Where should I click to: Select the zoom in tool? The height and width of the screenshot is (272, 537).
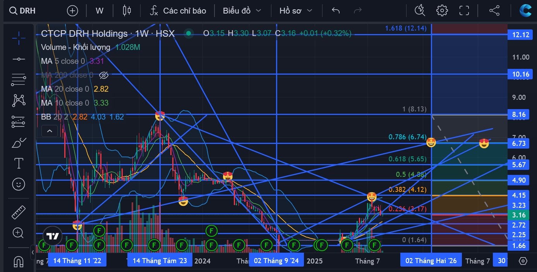[x=18, y=233]
